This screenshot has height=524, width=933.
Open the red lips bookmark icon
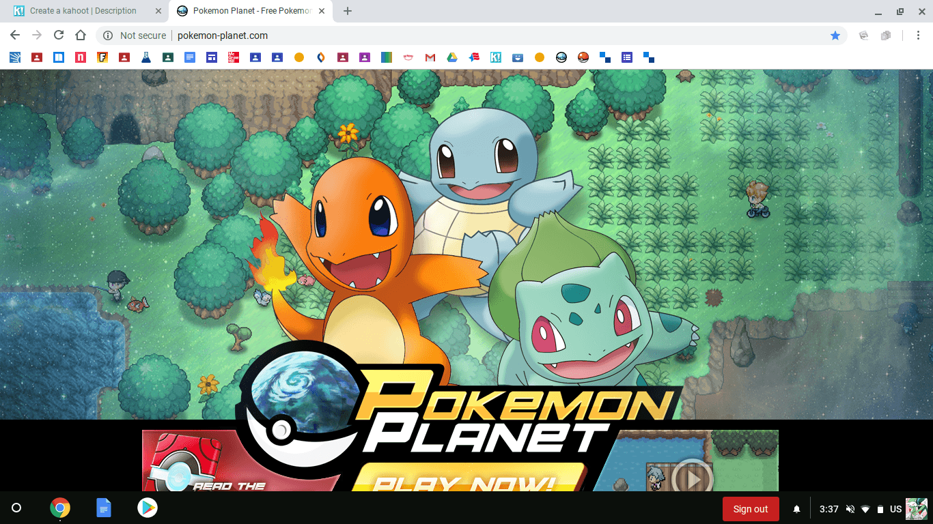[x=408, y=57]
